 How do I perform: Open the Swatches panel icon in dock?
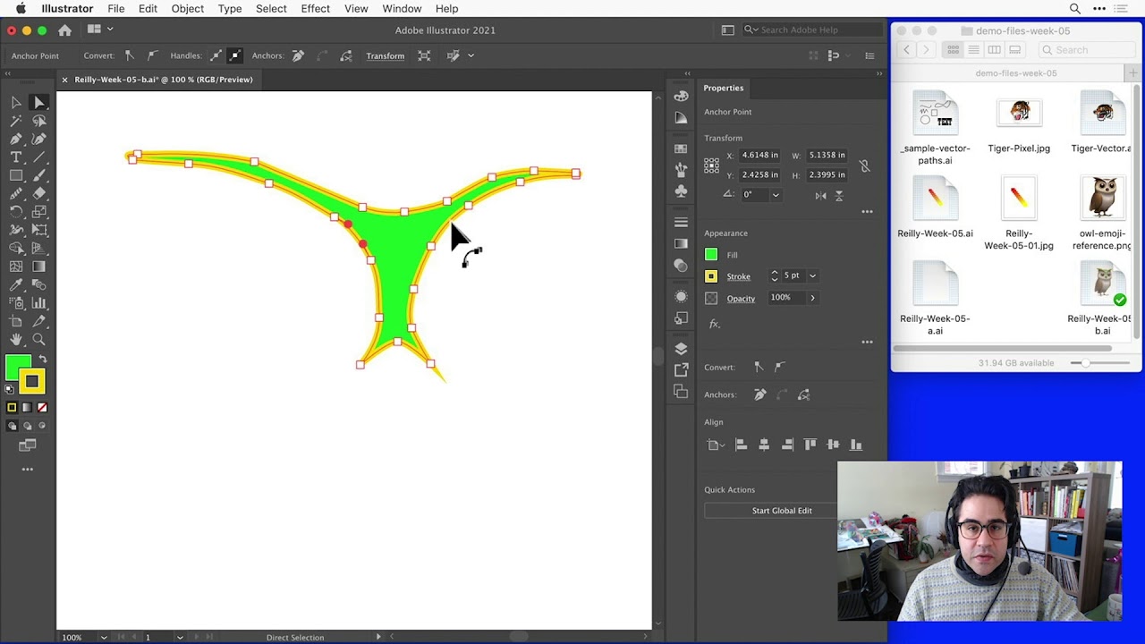(x=681, y=148)
